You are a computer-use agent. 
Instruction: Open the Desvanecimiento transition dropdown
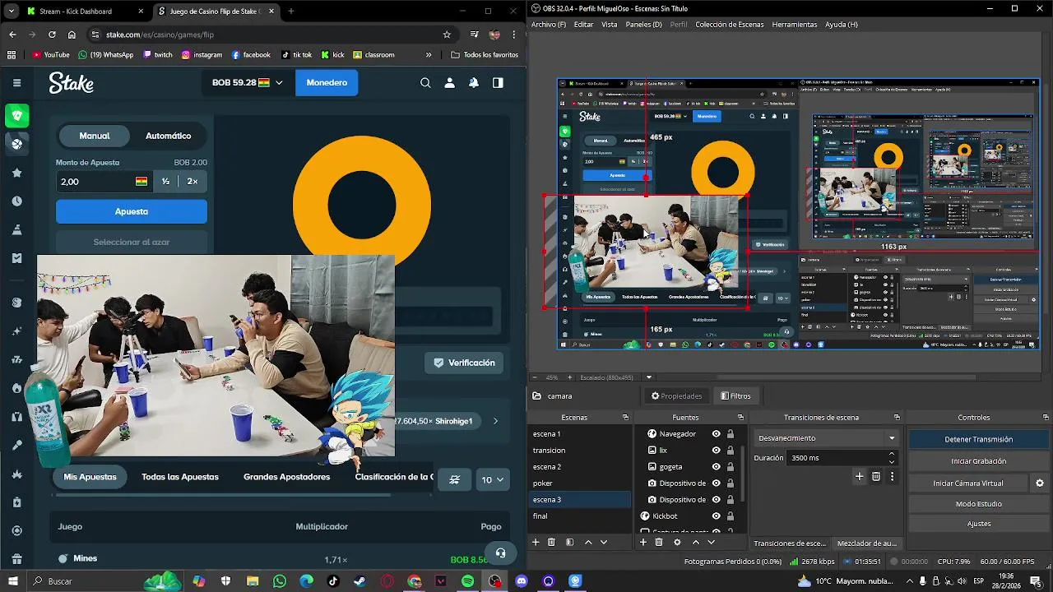point(827,438)
